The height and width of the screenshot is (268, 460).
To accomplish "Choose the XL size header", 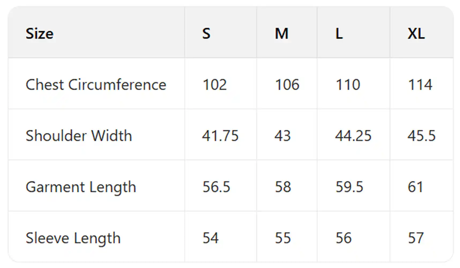I will (x=416, y=34).
